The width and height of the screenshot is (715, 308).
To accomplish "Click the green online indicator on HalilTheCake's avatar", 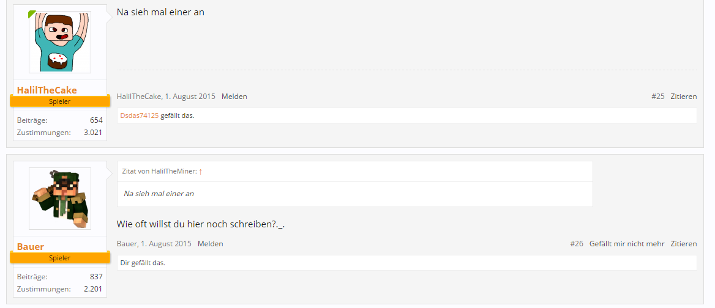I will click(x=32, y=13).
